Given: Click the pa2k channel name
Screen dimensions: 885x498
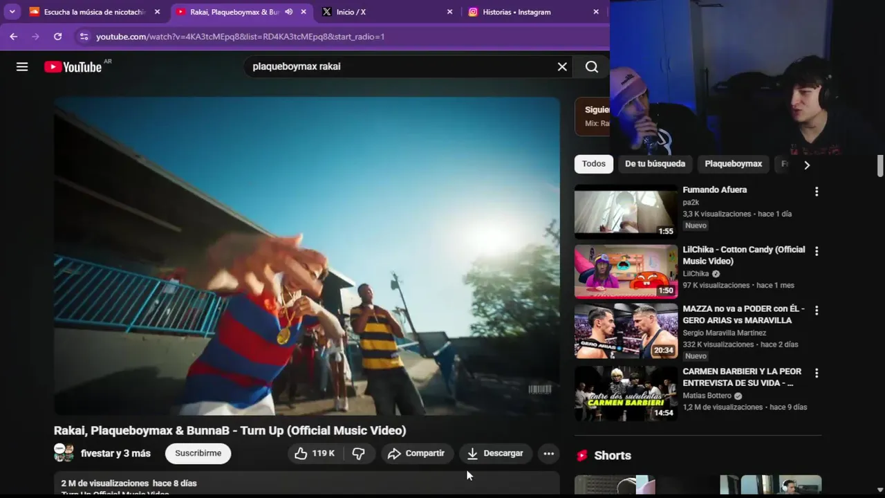Looking at the screenshot, I should pyautogui.click(x=691, y=202).
